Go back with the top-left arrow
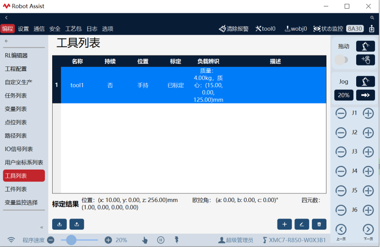Screen dimensions: 380x247 (x=6, y=18)
